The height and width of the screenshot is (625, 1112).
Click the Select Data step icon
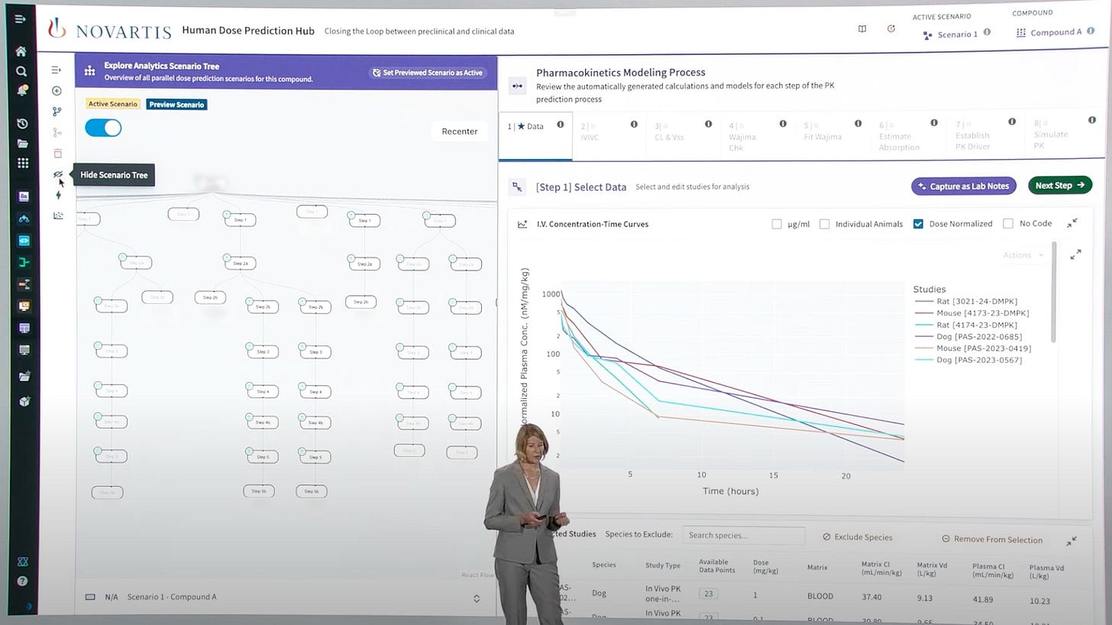click(518, 186)
